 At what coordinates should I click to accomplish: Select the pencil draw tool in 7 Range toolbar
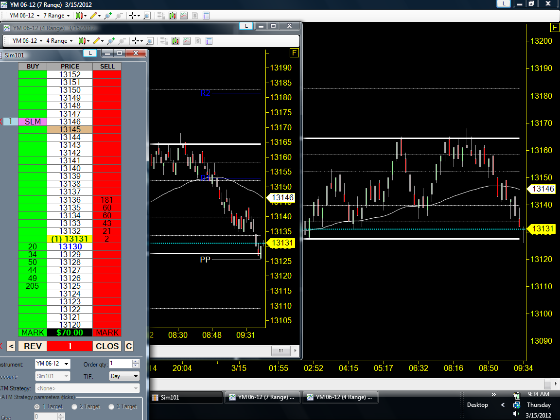click(x=93, y=16)
